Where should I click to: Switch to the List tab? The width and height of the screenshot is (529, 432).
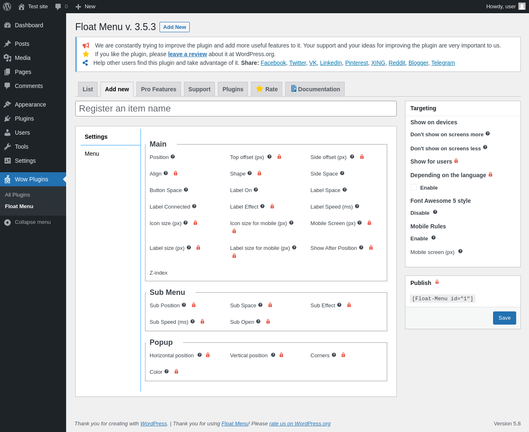(88, 89)
